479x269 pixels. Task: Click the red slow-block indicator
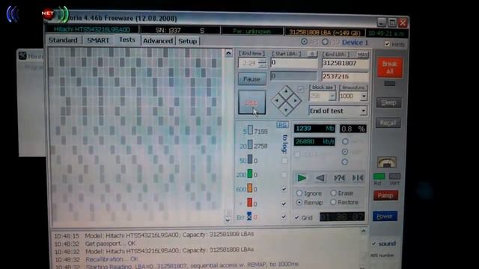pyautogui.click(x=249, y=202)
